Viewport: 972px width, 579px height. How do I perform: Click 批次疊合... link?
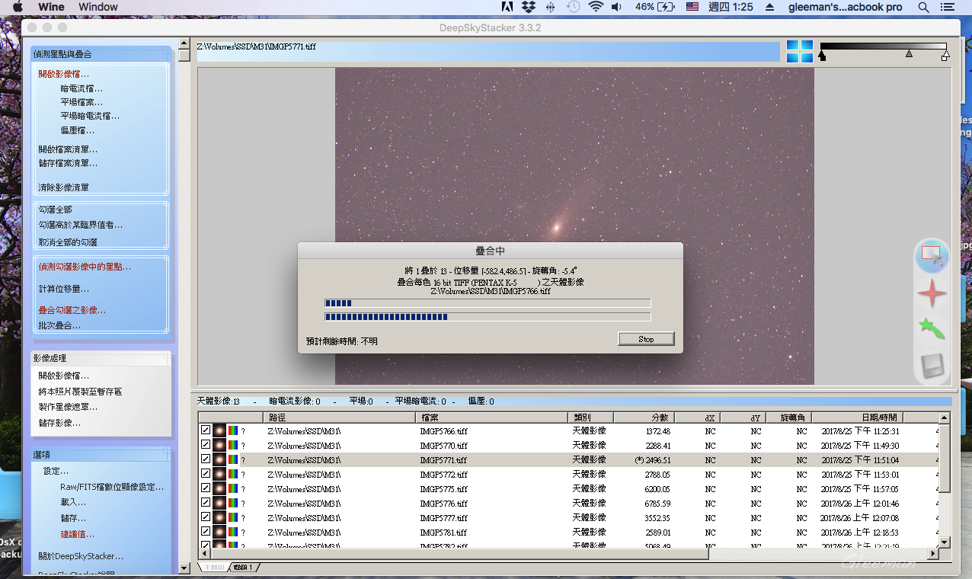[x=59, y=325]
